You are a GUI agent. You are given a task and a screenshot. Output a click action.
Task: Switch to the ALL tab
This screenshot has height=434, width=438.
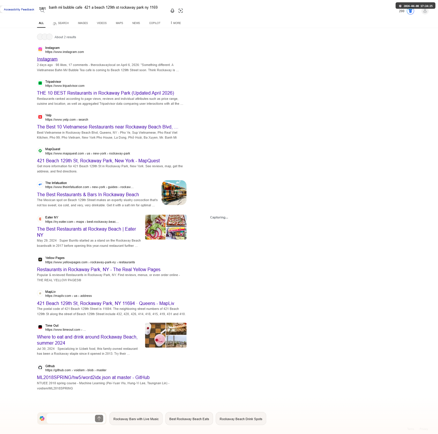[41, 23]
